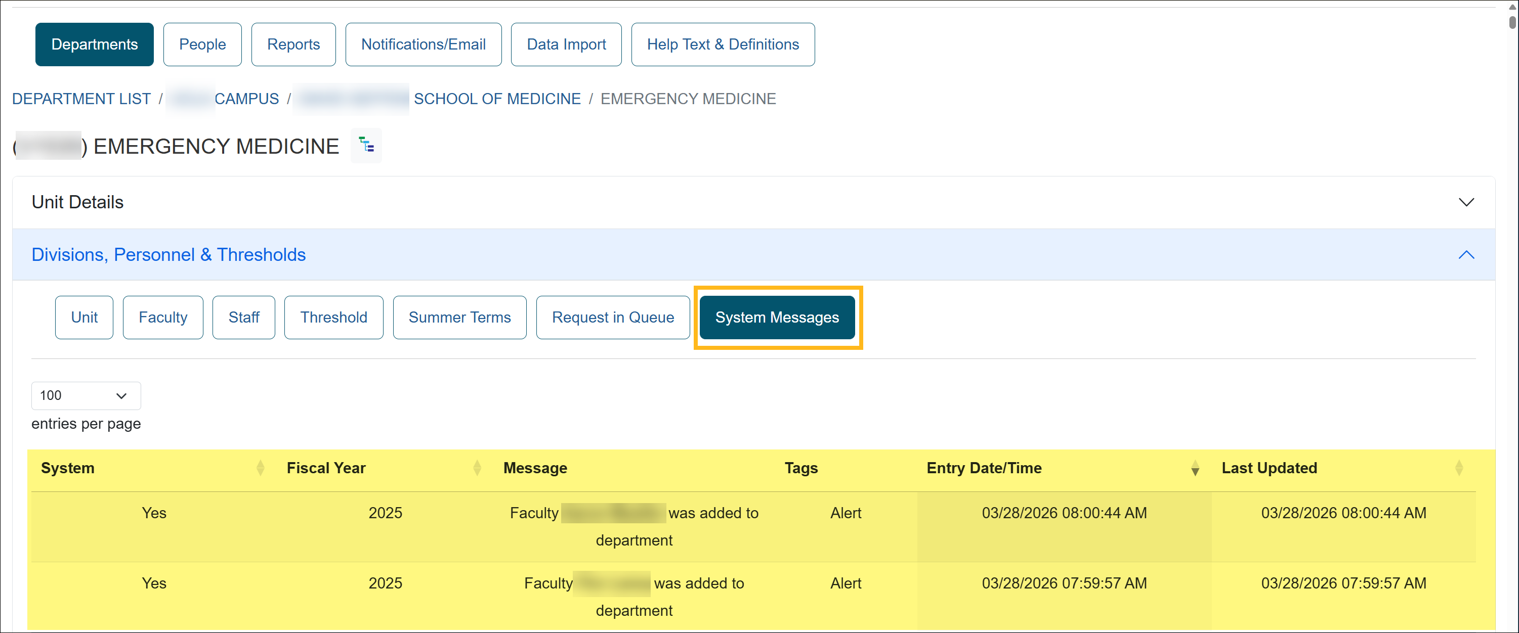Viewport: 1519px width, 633px height.
Task: Navigate to the Department List breadcrumb
Action: pyautogui.click(x=81, y=99)
